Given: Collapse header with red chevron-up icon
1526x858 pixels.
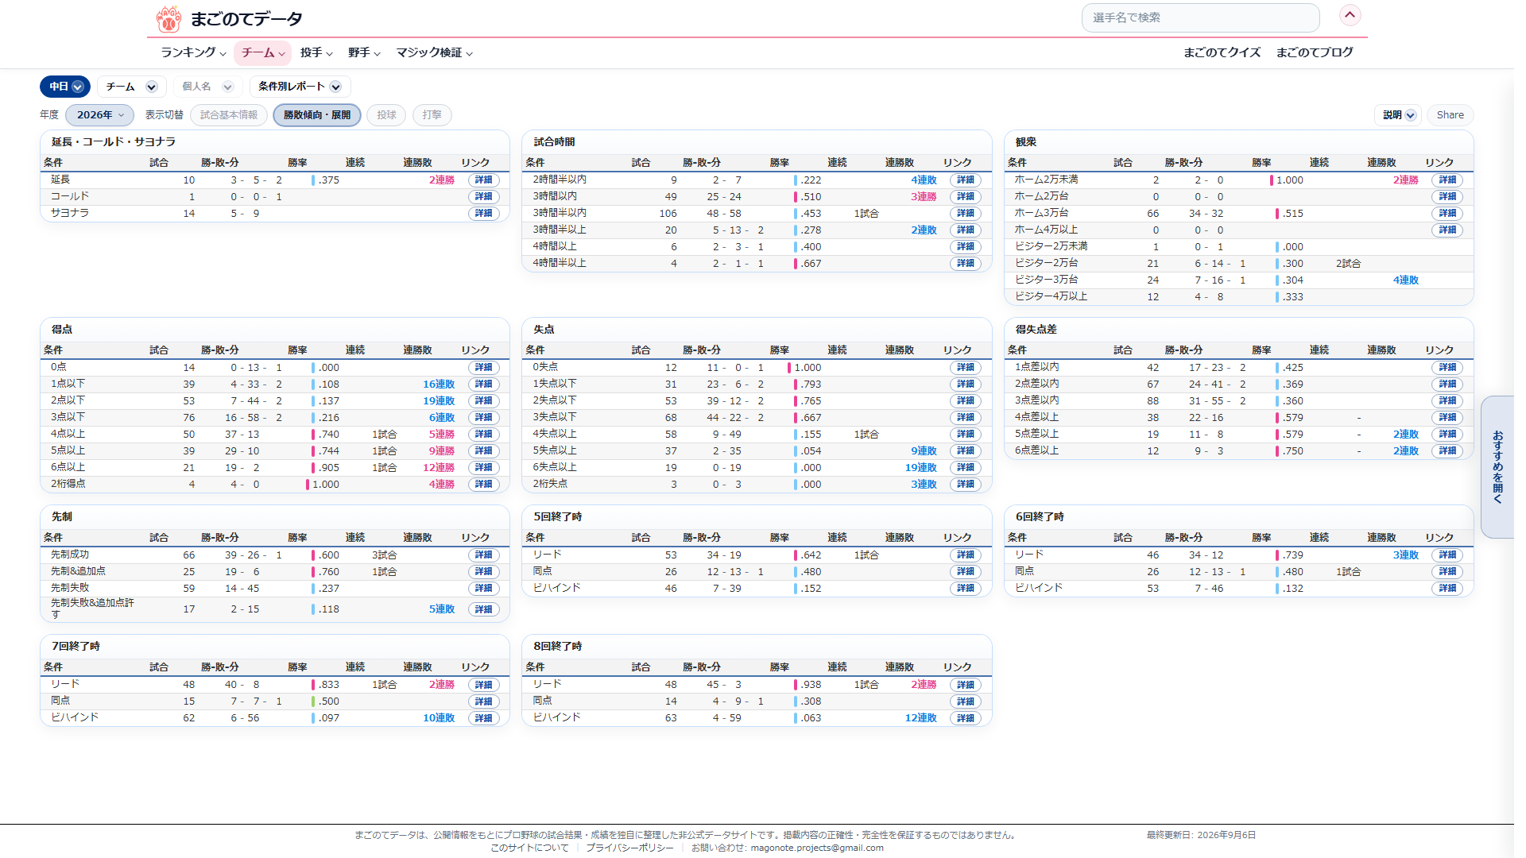Looking at the screenshot, I should pos(1350,15).
